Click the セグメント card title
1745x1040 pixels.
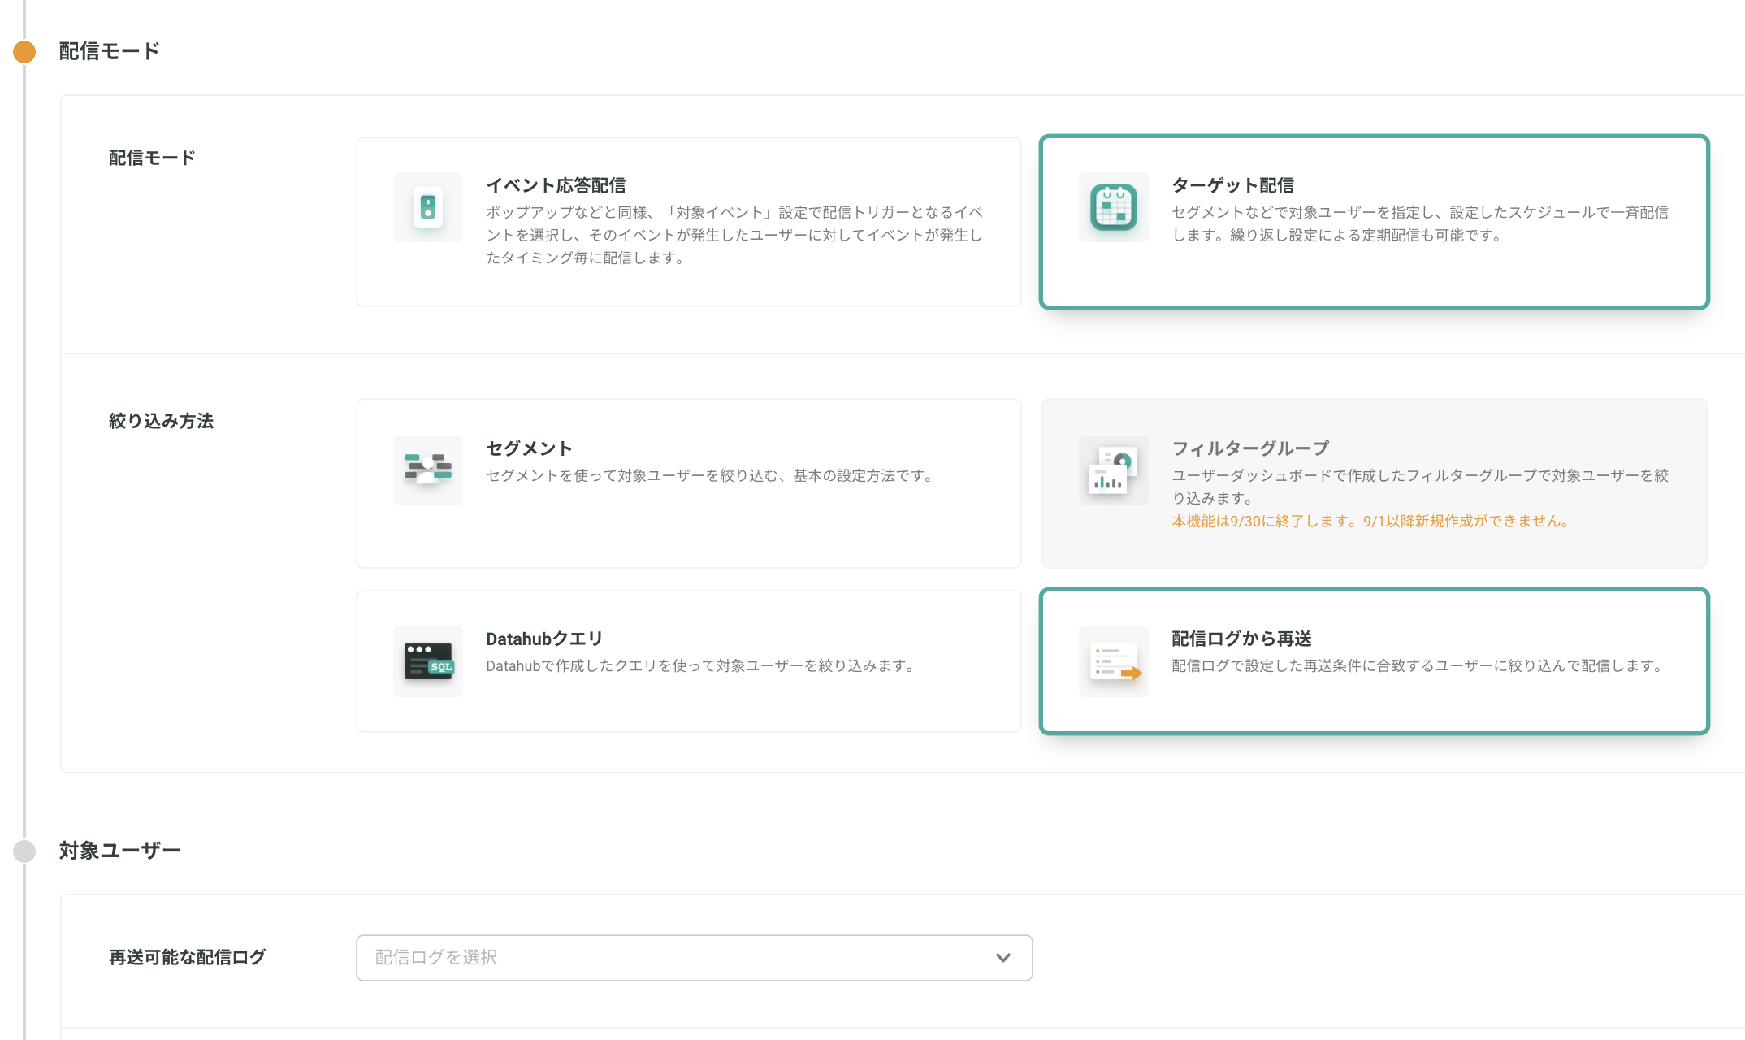coord(529,448)
